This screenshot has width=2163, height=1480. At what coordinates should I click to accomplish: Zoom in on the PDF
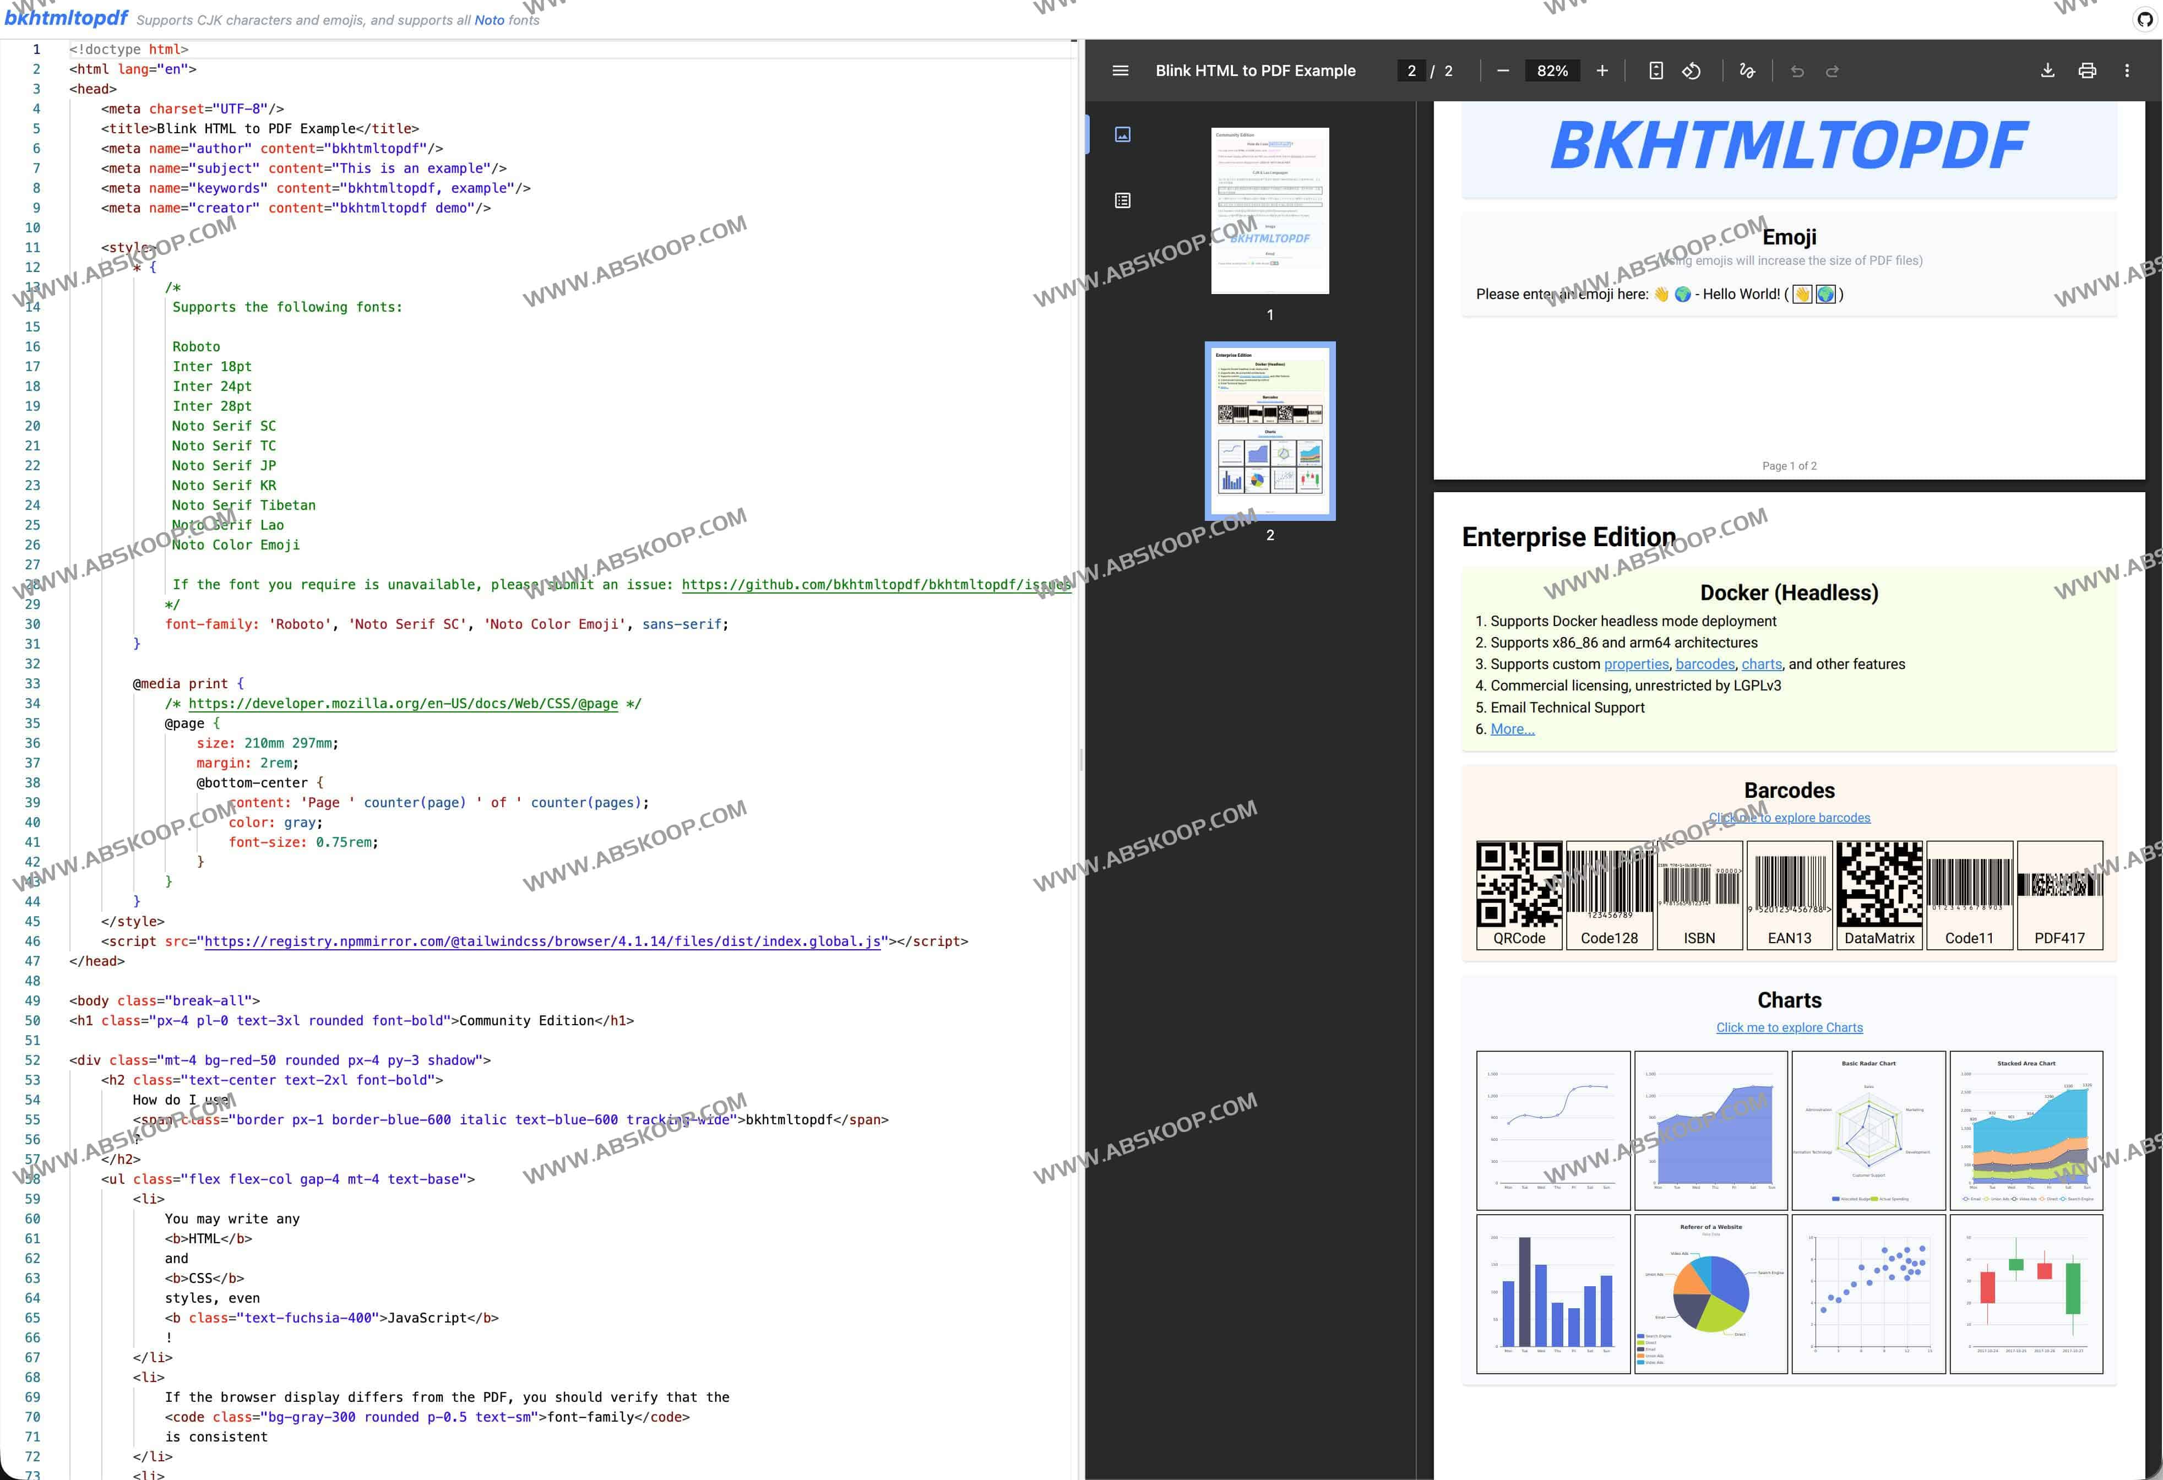(x=1602, y=70)
